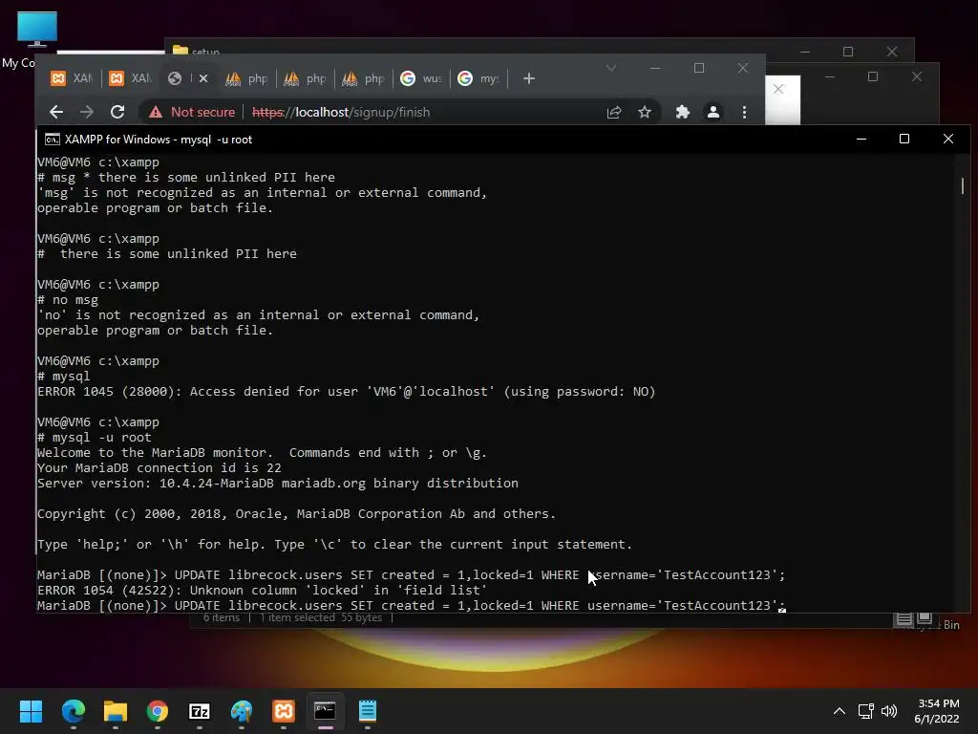Switch to Google 'mys' tab

(x=479, y=78)
